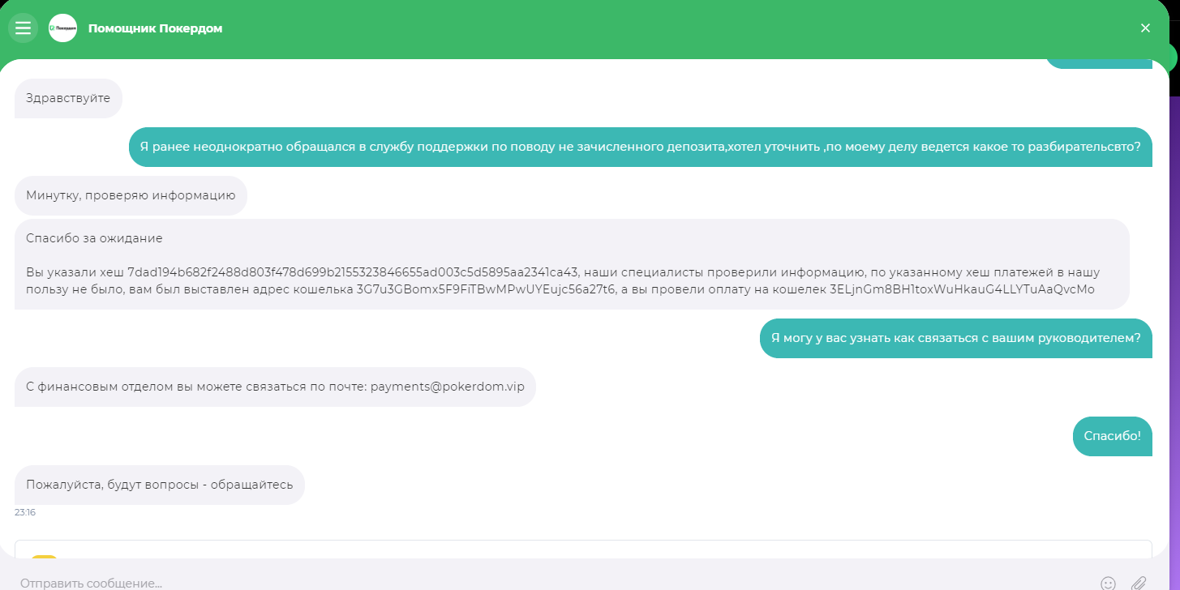Click the message input field

551,583
